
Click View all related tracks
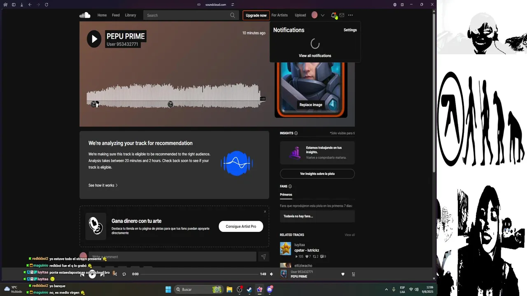(350, 235)
